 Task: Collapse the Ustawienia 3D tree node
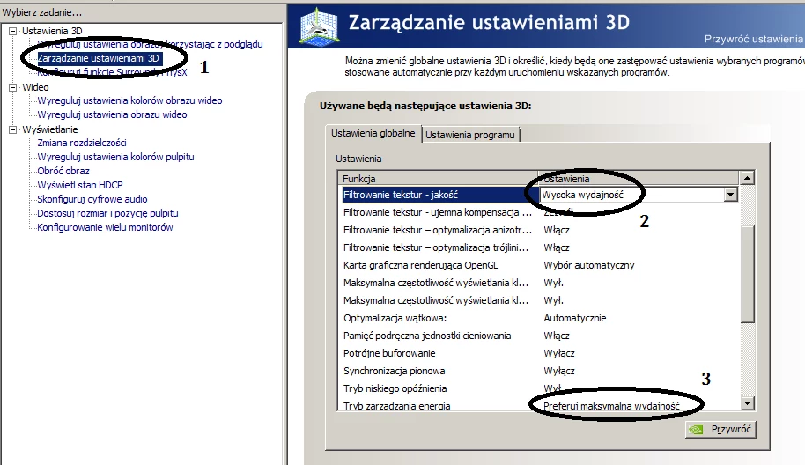[13, 32]
